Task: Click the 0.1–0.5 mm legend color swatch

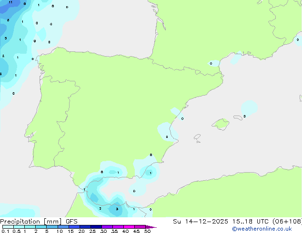Action: click(8, 227)
